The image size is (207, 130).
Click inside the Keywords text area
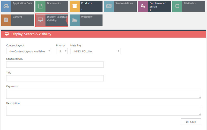(x=103, y=94)
